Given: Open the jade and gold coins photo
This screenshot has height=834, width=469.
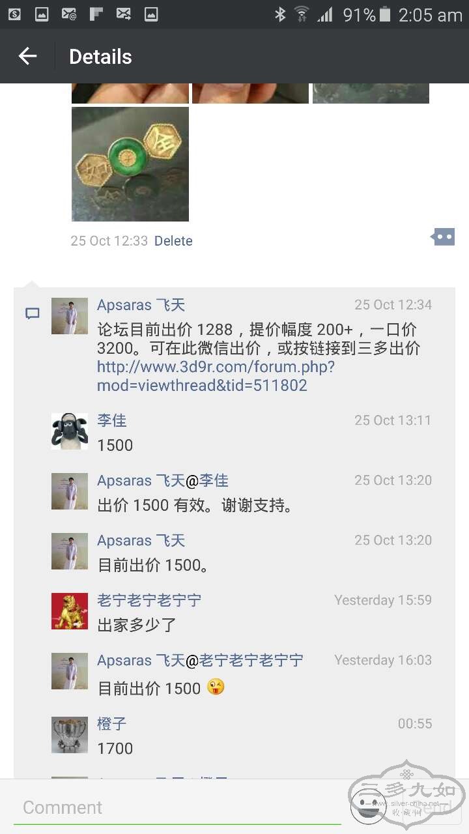Looking at the screenshot, I should point(130,164).
